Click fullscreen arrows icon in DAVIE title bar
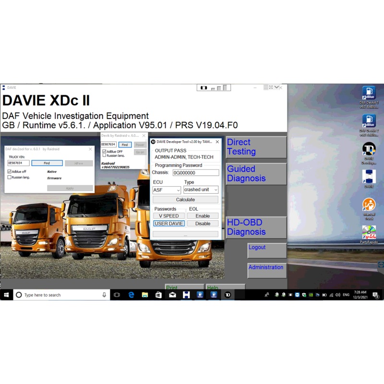 tap(271, 87)
